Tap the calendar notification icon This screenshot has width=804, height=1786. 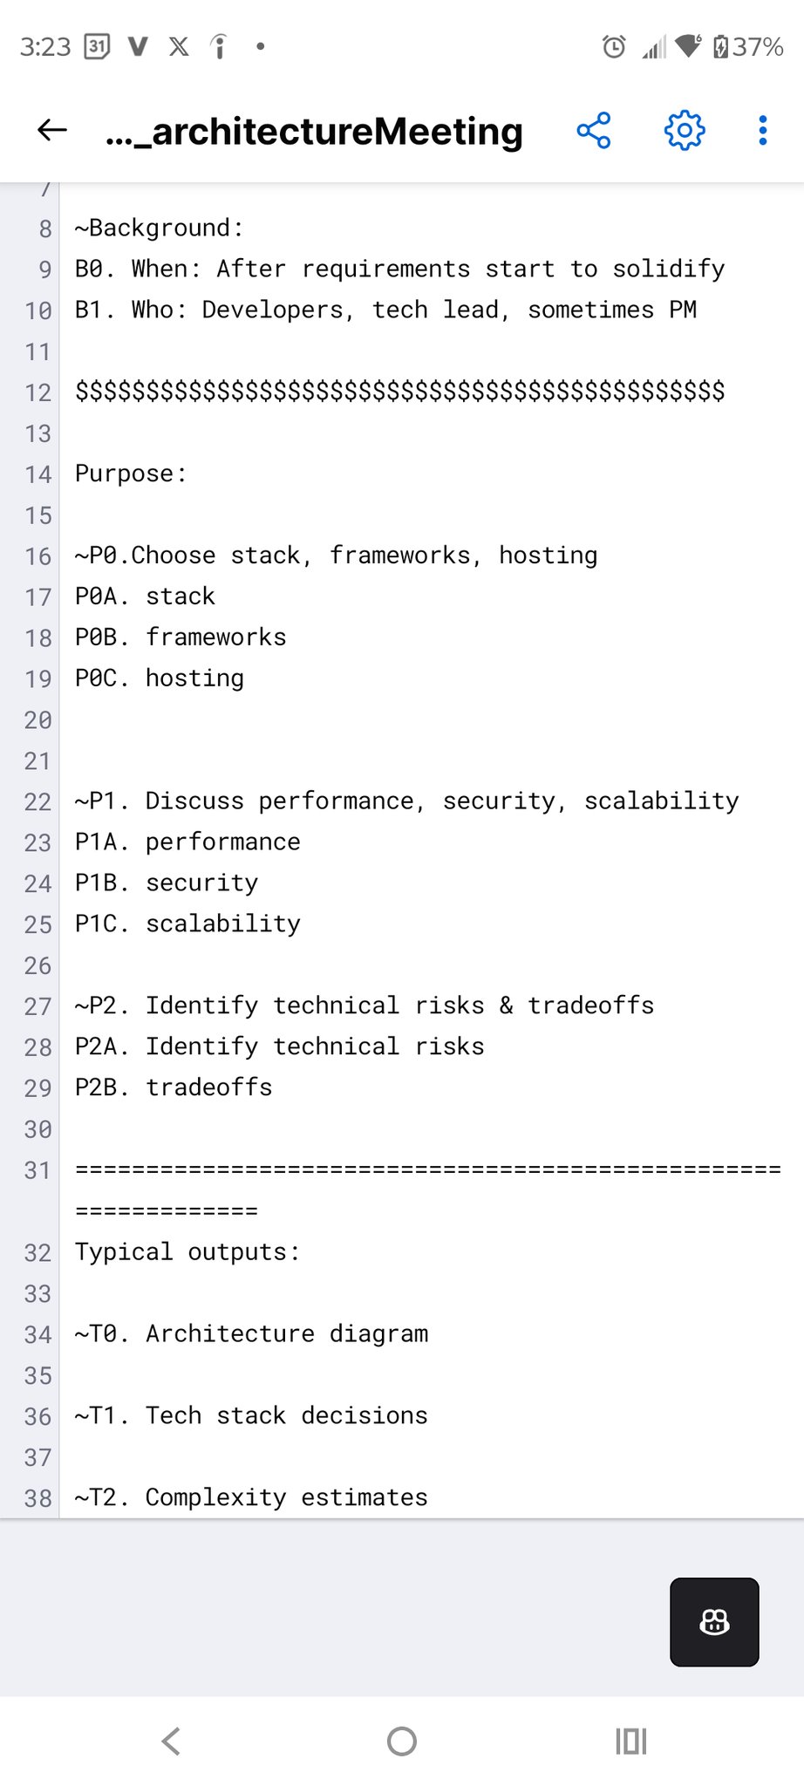97,46
